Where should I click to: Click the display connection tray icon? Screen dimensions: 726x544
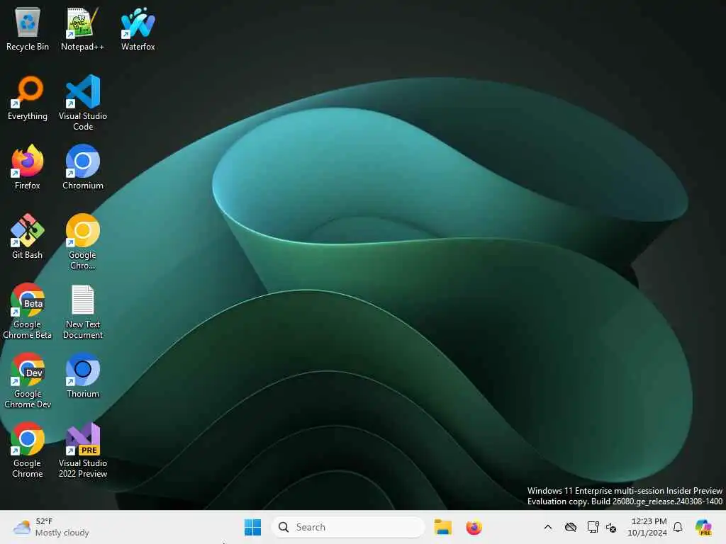593,527
